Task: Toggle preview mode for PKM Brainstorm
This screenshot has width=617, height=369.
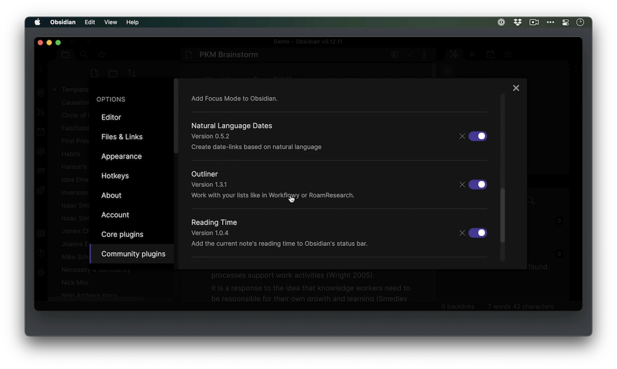Action: pos(395,55)
